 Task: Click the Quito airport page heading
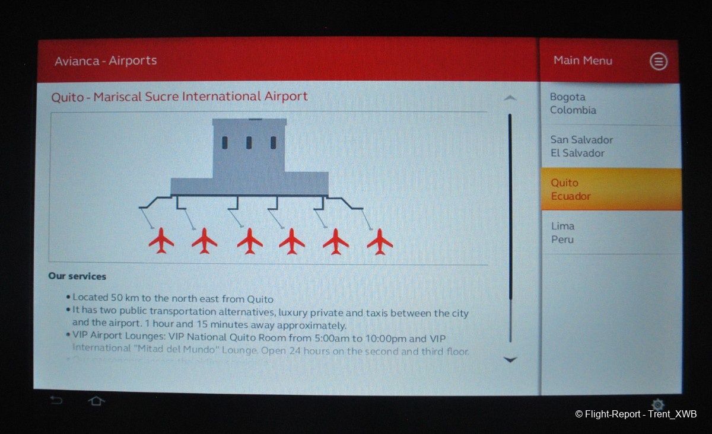179,97
